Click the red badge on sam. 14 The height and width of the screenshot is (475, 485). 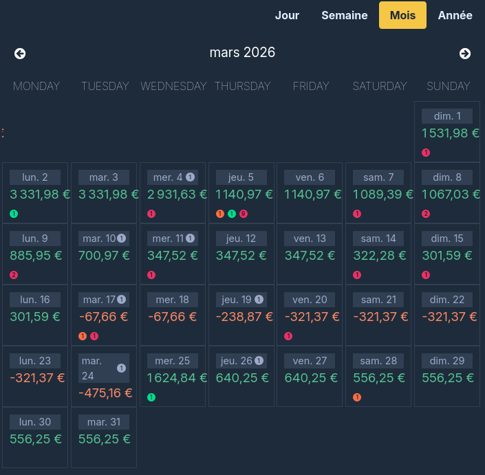[357, 275]
